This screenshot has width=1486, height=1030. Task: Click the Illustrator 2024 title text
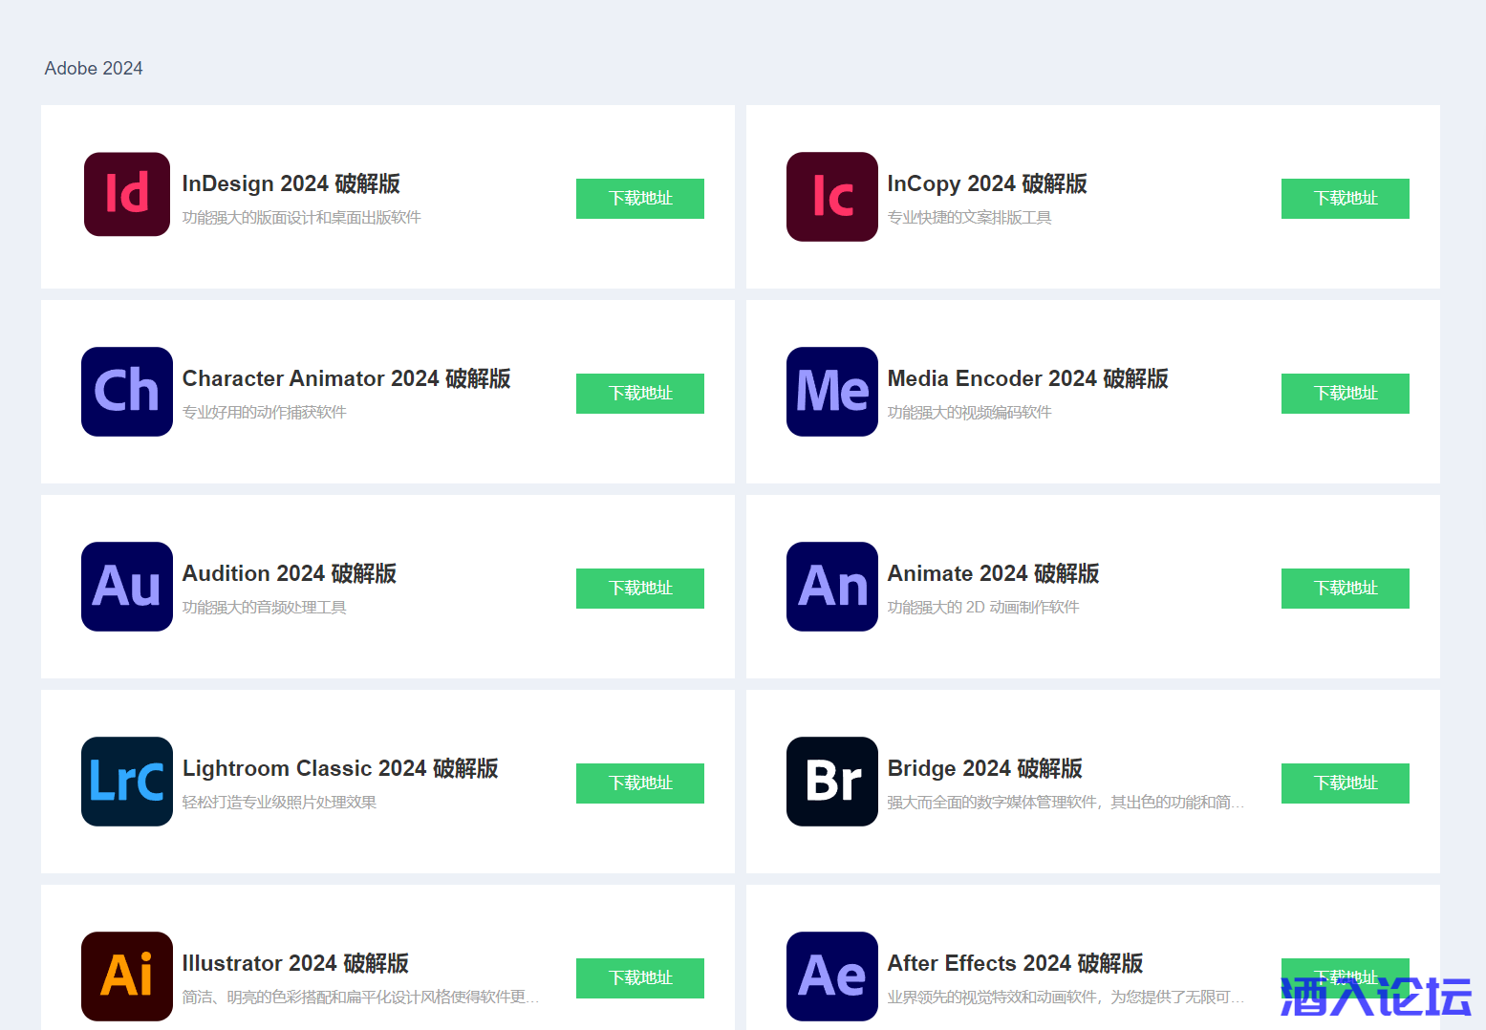click(295, 963)
